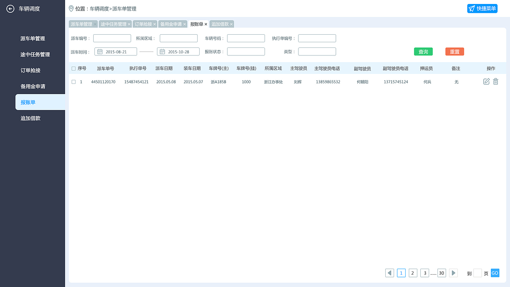The height and width of the screenshot is (287, 510).
Task: Open the 快捷菜单 button
Action: (482, 8)
